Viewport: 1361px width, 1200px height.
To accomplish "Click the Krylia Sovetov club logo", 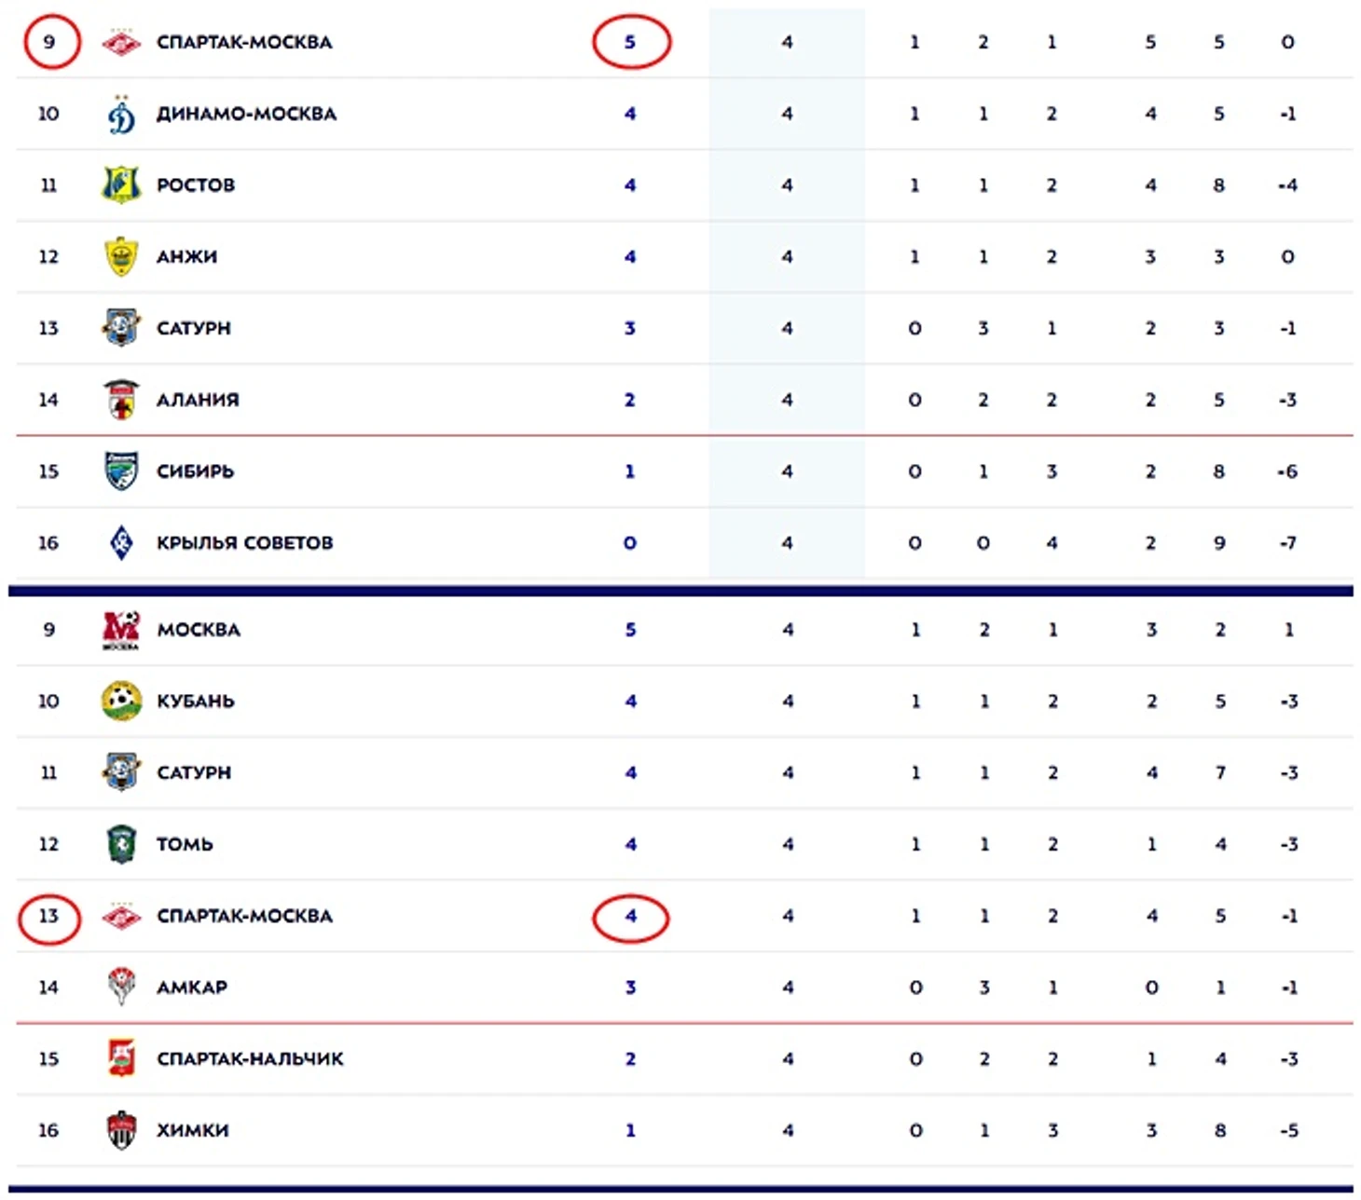I will tap(121, 543).
